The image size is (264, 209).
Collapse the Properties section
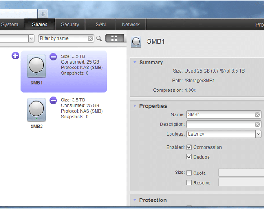pyautogui.click(x=135, y=106)
